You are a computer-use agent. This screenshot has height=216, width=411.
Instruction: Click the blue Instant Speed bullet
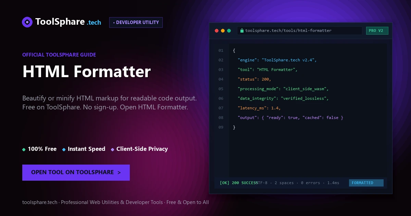click(x=64, y=149)
